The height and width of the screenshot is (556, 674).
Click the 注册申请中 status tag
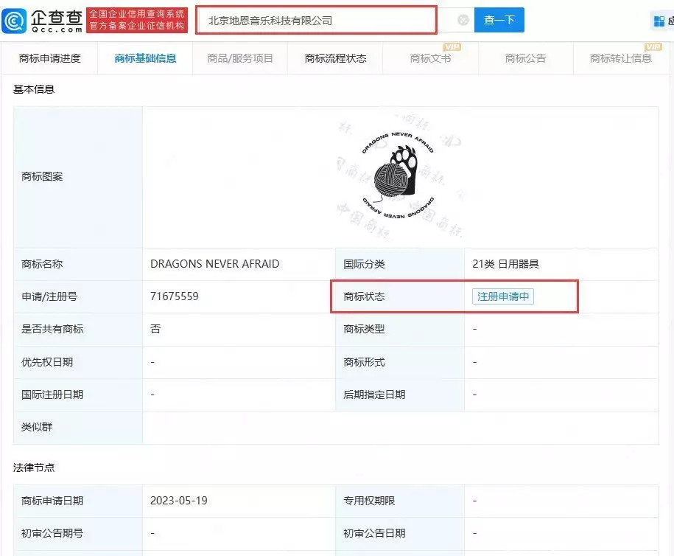pyautogui.click(x=503, y=296)
